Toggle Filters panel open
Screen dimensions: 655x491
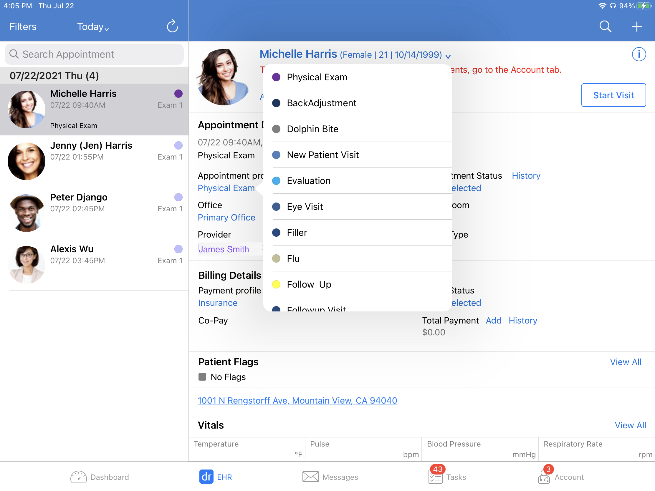tap(22, 26)
